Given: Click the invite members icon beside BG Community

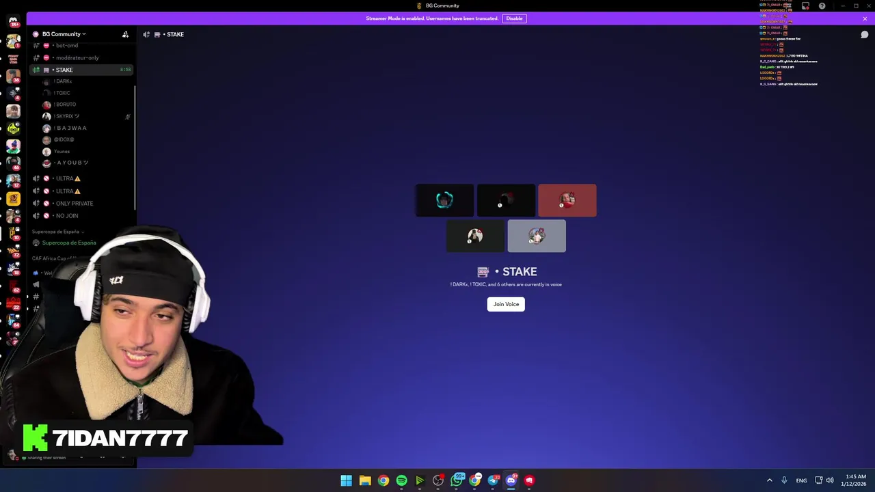Looking at the screenshot, I should 125,34.
